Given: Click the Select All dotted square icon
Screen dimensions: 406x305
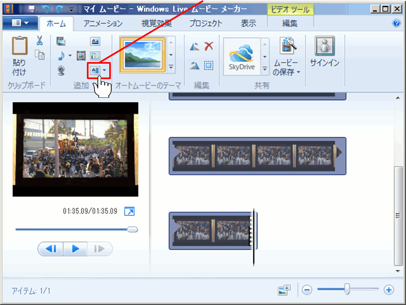Looking at the screenshot, I should 209,65.
